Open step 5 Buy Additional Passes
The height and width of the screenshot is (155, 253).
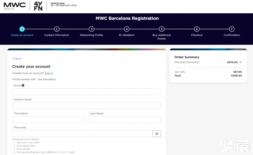162,29
